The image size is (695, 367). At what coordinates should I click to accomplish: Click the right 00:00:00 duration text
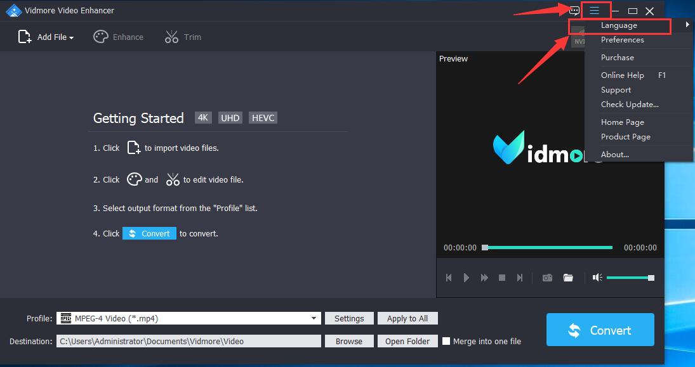(640, 247)
